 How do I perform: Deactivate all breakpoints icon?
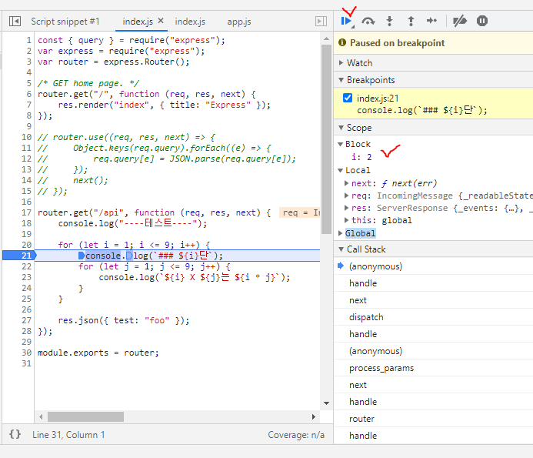pos(460,22)
